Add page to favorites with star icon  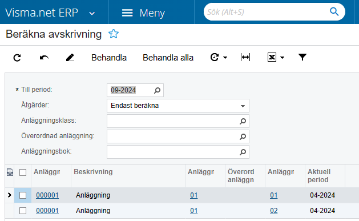coord(114,34)
